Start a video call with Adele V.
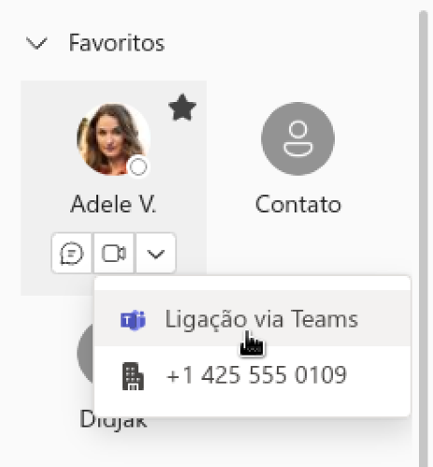This screenshot has width=433, height=467. coord(114,253)
